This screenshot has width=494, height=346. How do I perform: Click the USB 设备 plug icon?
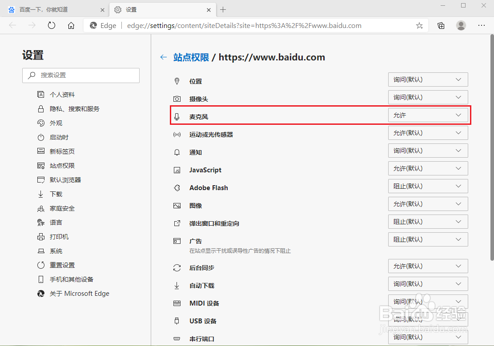pyautogui.click(x=177, y=321)
